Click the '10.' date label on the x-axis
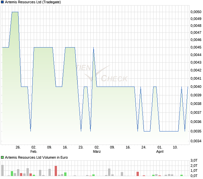Viewport: 203px width, 179px height. tap(175, 148)
